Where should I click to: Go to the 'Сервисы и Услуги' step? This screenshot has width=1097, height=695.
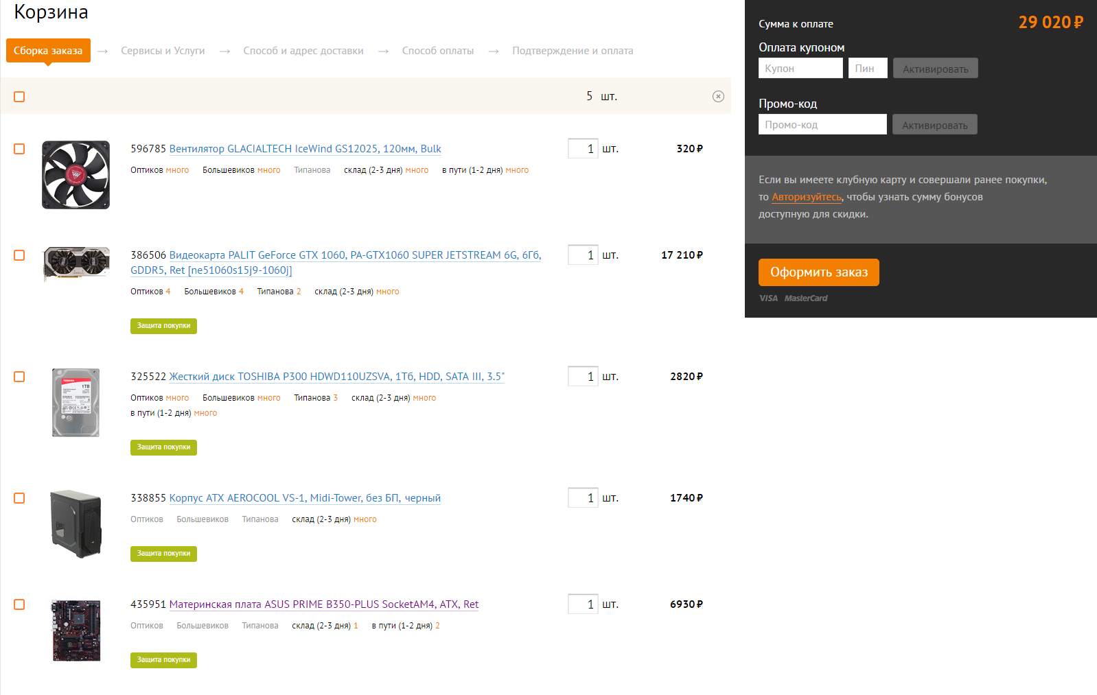pyautogui.click(x=163, y=51)
